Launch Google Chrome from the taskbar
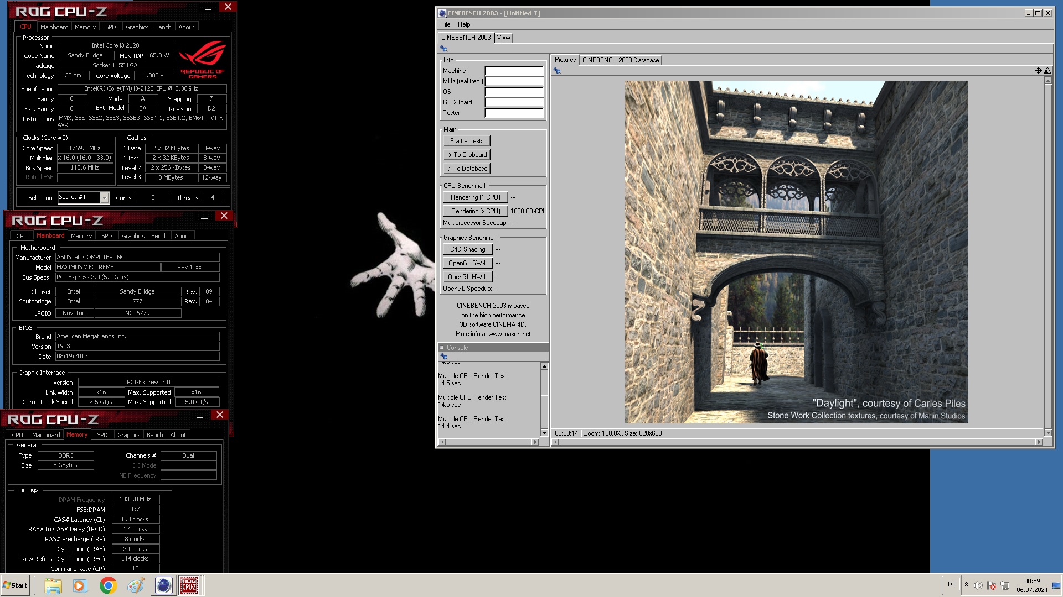 click(109, 585)
